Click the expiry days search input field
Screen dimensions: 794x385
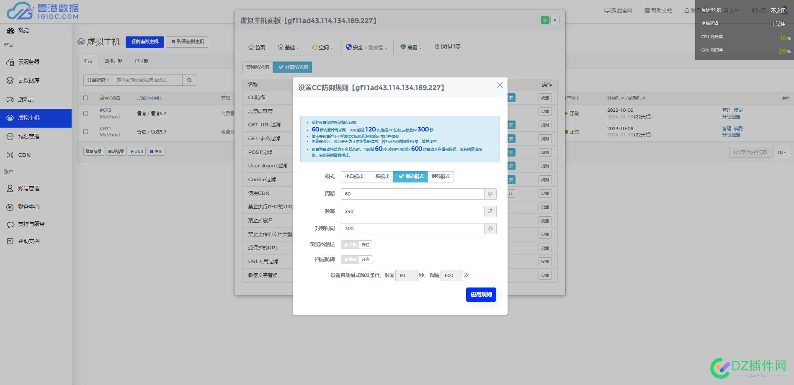click(147, 80)
